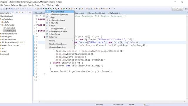The width and height of the screenshot is (188, 106).
Task: Select 5 Main (1) launch entry
Action: 60,23
